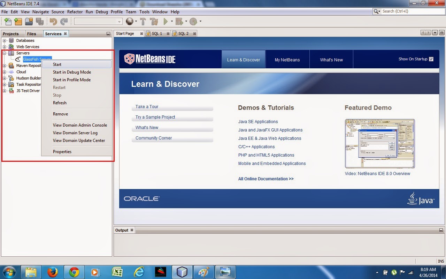Viewport: 446px width, 279px height.
Task: Switch to the SQL 1 editor tab
Action: [x=157, y=33]
